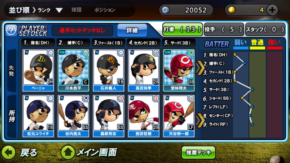Sort players by ポジション
The height and width of the screenshot is (163, 290).
105,10
